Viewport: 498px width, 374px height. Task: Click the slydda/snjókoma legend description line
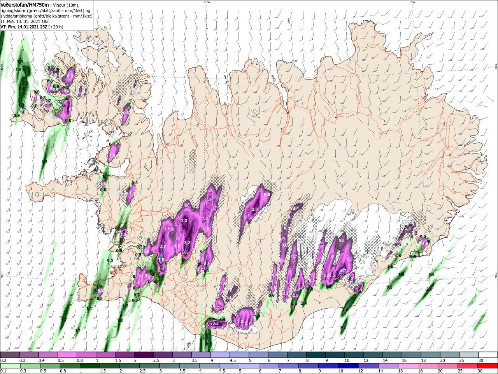click(46, 16)
